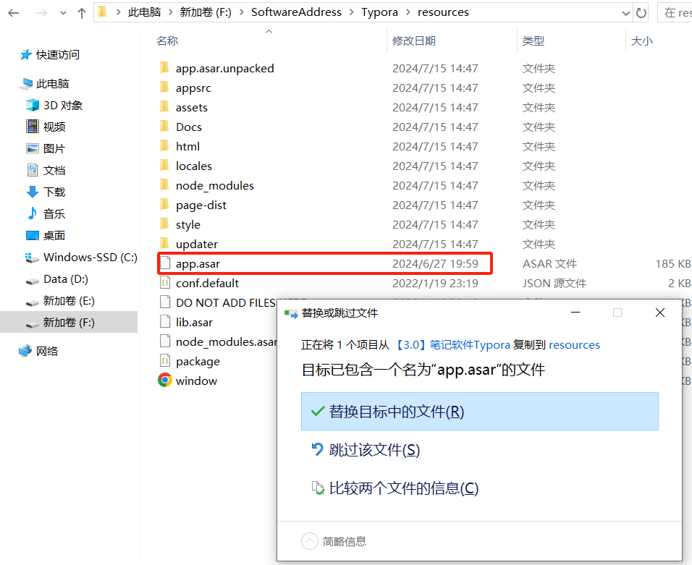Select the page-dist folder icon
Screen dimensions: 692x565
[164, 205]
